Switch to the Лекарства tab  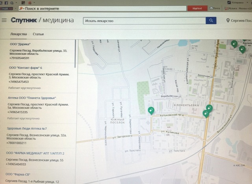point(19,34)
